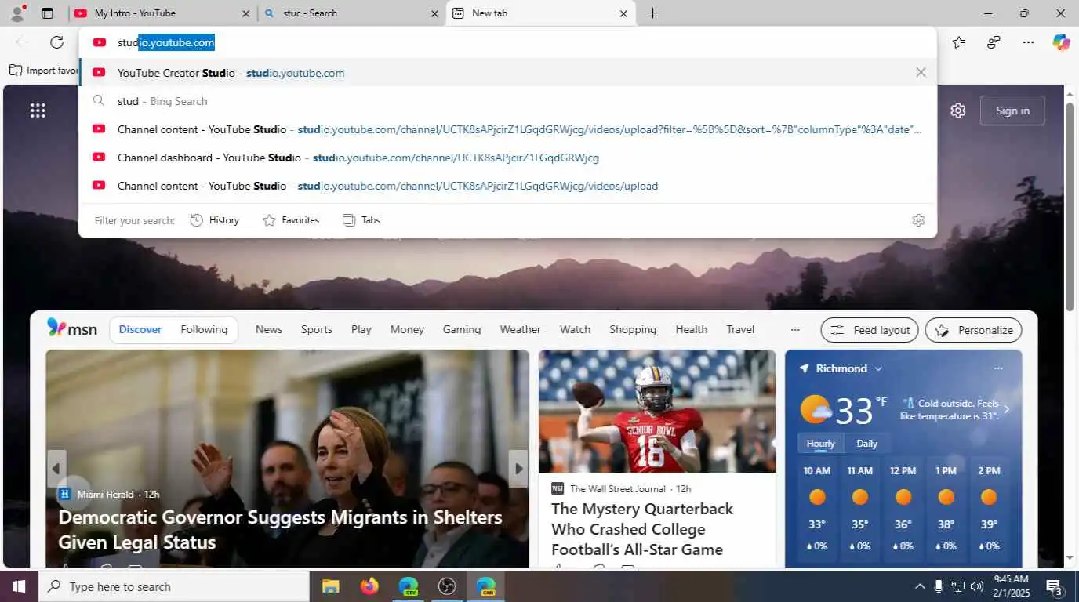Filter suggestions by History
Viewport: 1079px width, 602px height.
[x=215, y=220]
